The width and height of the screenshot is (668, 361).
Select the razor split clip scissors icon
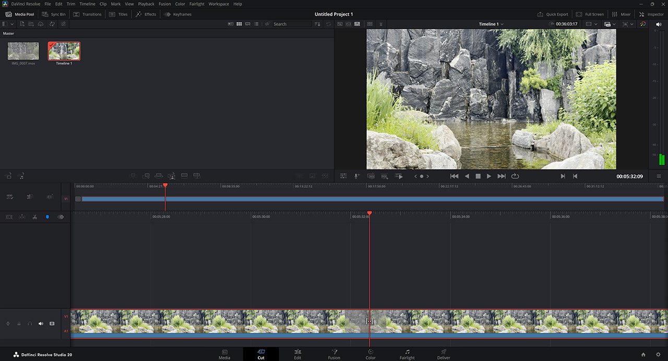[x=34, y=216]
